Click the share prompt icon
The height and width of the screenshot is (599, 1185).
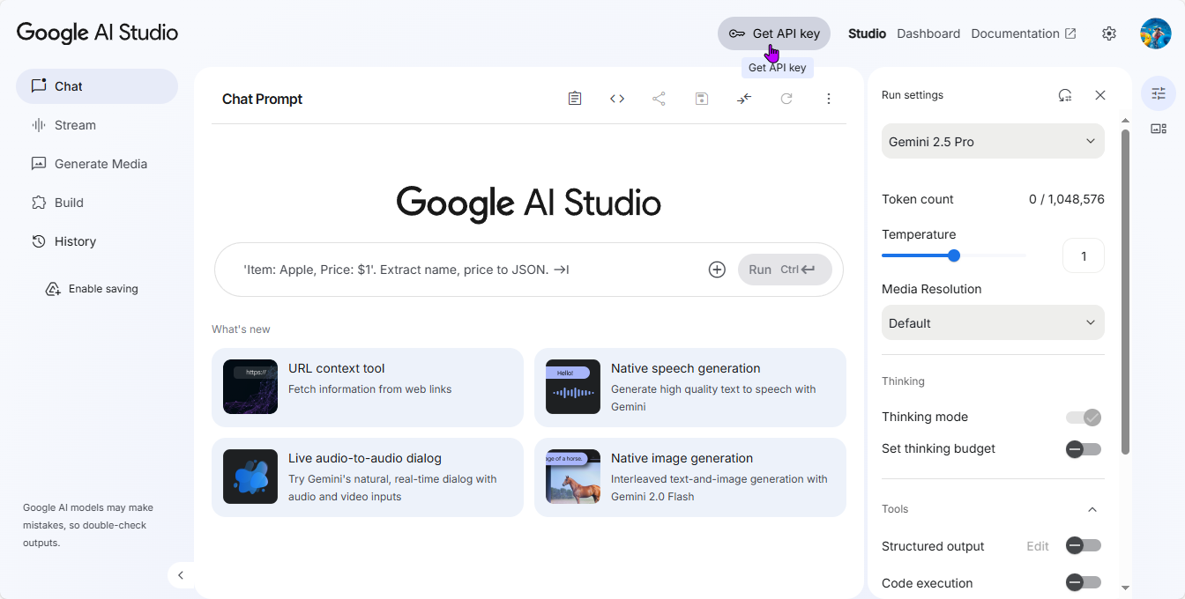pos(659,99)
